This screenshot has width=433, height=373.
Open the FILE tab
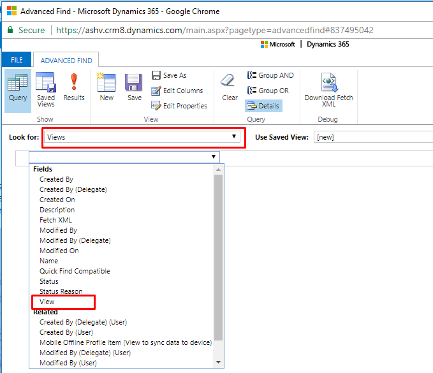coord(17,60)
